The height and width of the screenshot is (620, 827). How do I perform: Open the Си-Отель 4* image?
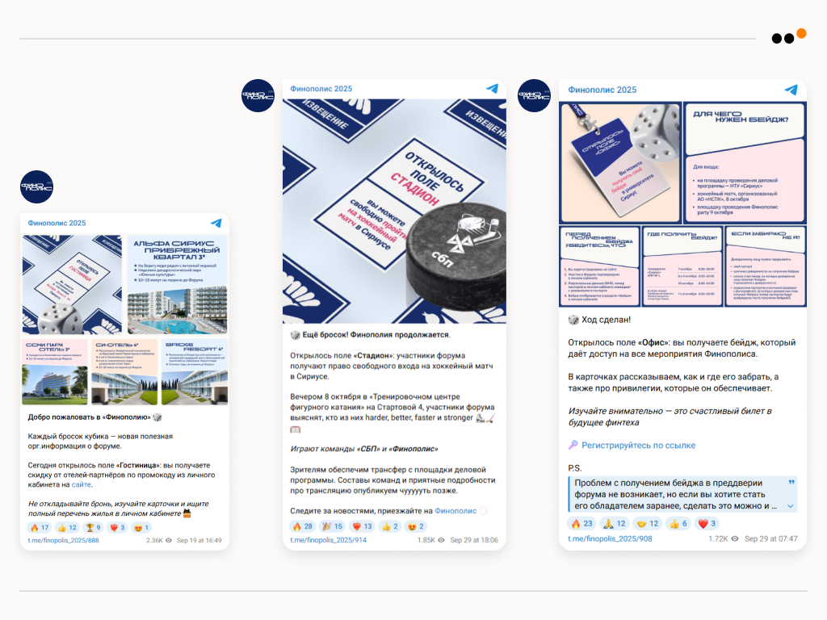coord(124,371)
